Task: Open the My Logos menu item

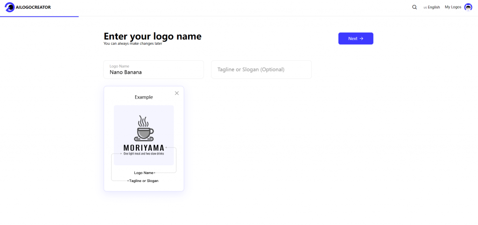Action: tap(452, 7)
